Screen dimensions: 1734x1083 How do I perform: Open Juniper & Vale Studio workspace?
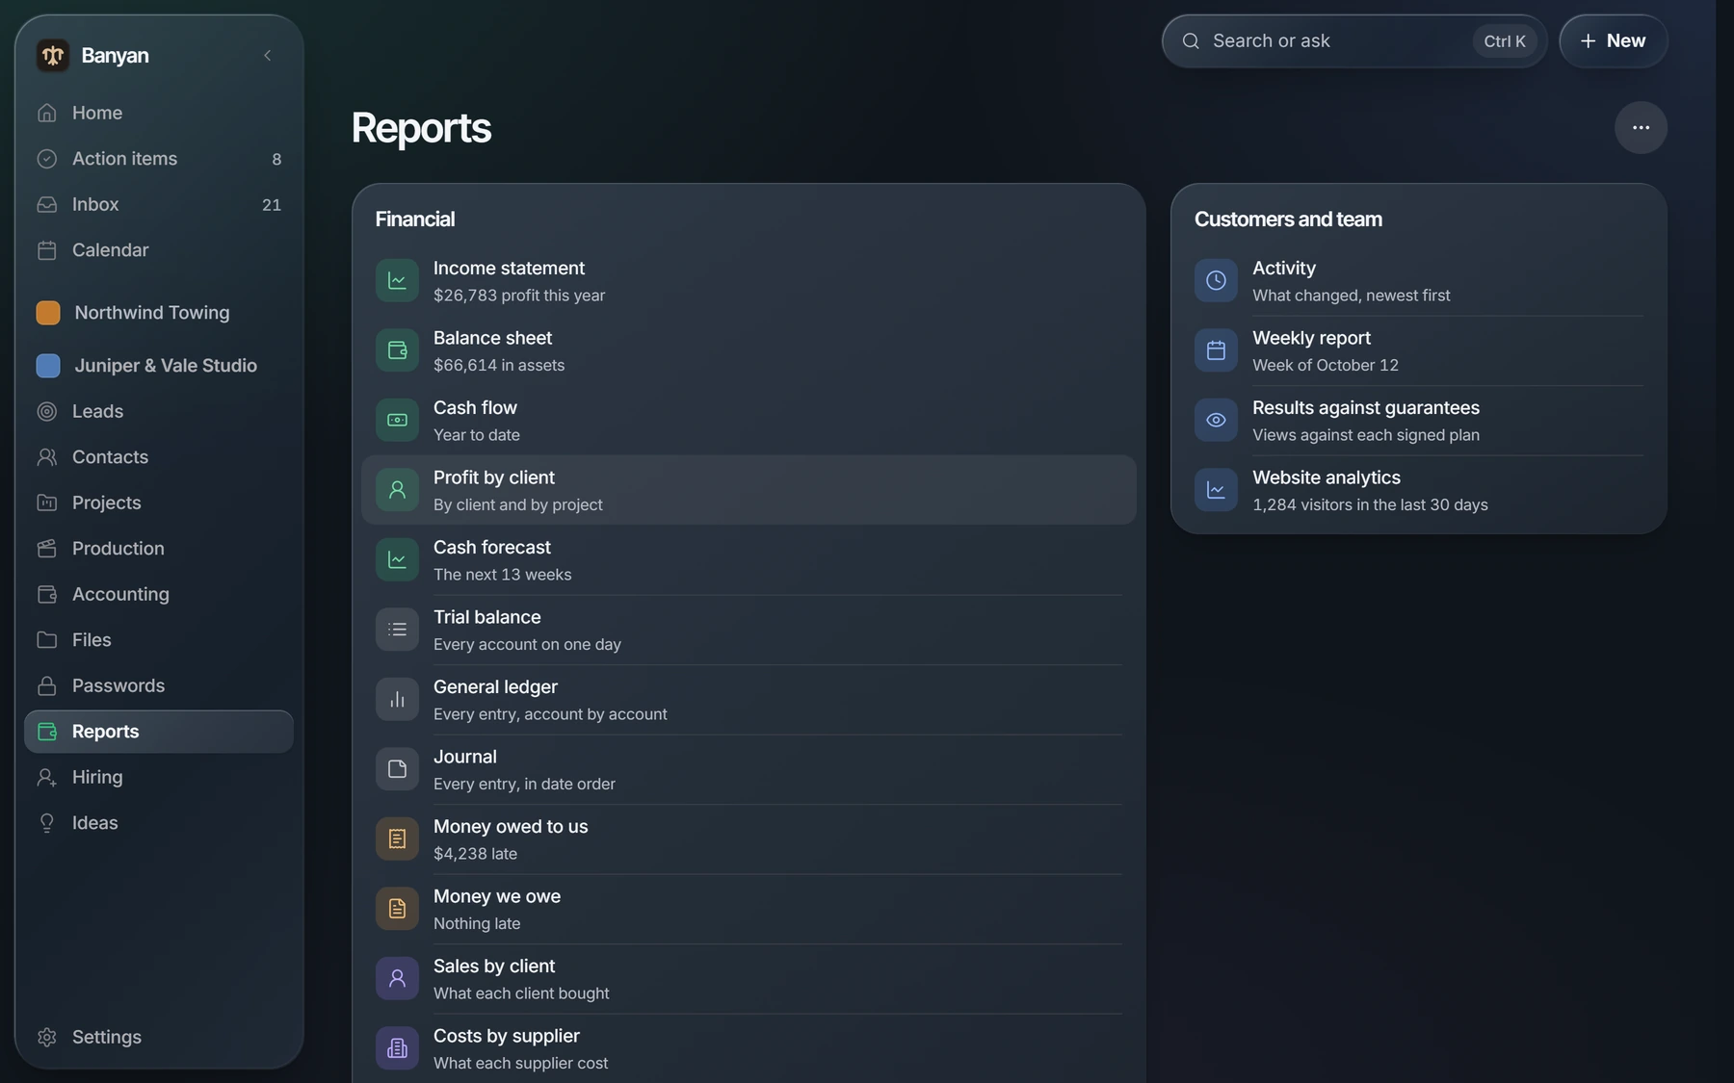[159, 366]
